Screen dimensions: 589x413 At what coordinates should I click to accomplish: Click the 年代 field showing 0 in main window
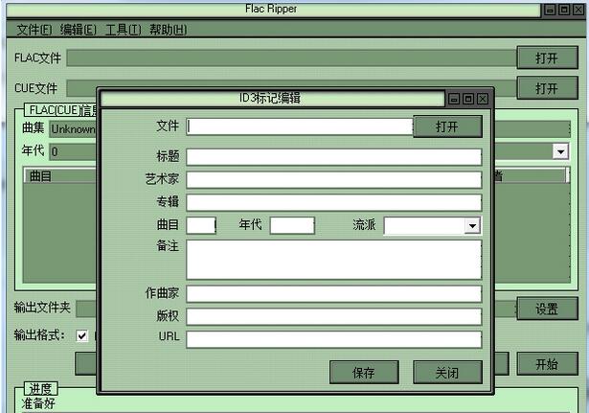[73, 151]
